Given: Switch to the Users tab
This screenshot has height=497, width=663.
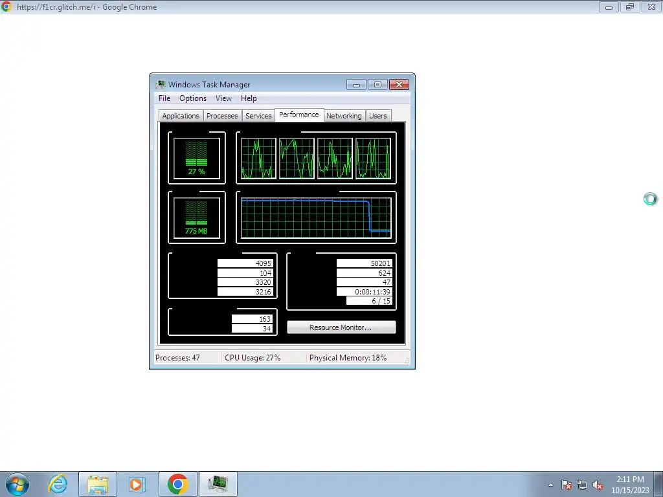Looking at the screenshot, I should click(377, 116).
